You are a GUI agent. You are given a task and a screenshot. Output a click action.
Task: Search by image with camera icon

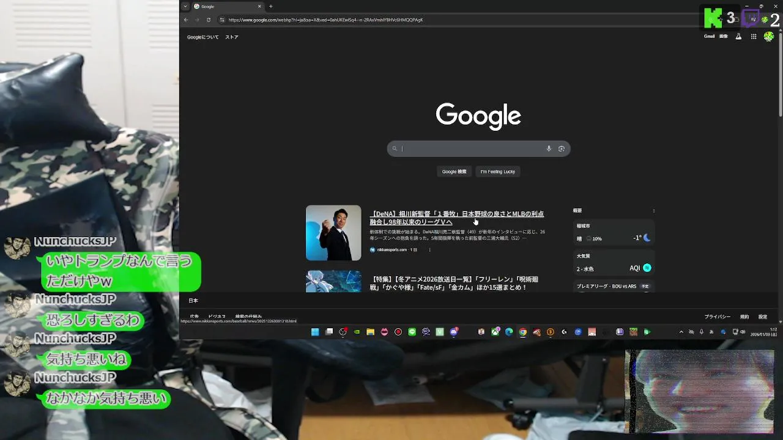(562, 148)
